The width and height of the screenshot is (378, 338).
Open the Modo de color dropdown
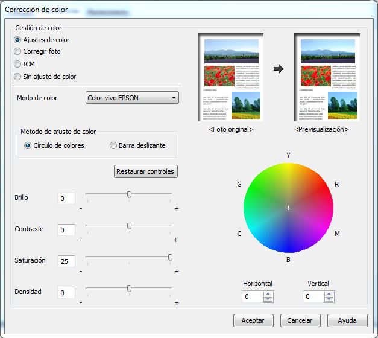pyautogui.click(x=132, y=98)
